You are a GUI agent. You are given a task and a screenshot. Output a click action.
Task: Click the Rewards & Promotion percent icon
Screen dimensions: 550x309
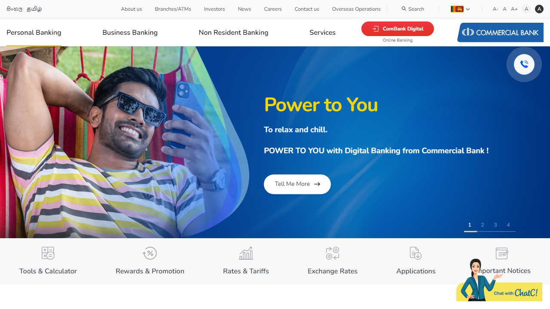150,253
